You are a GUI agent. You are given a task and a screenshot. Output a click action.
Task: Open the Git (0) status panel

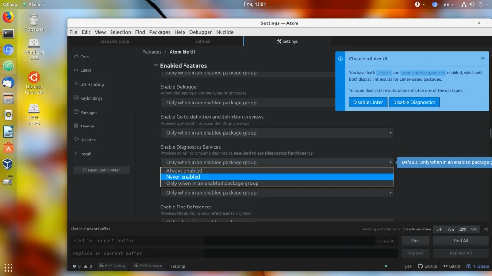point(452,266)
